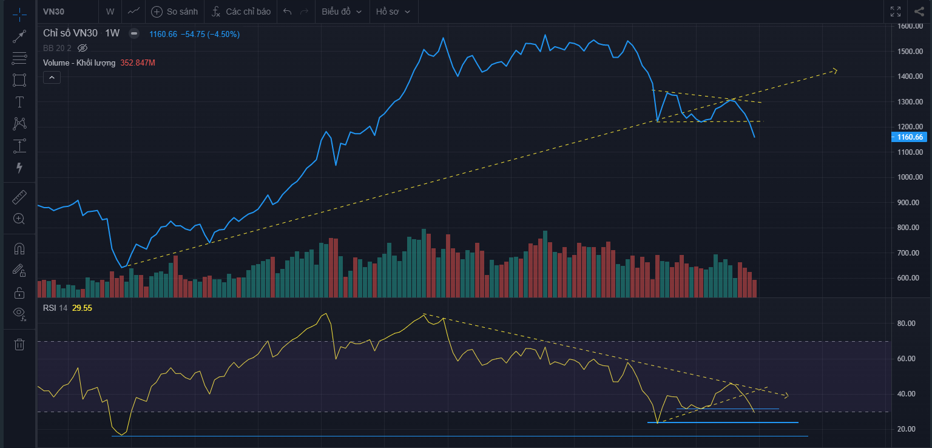Show the hidden BB 20 2 indicator
Image resolution: width=932 pixels, height=448 pixels.
83,48
